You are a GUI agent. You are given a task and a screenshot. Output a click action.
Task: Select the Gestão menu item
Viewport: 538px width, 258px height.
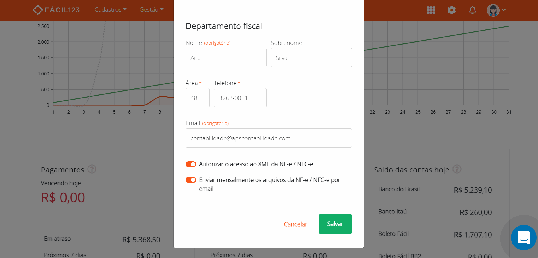click(x=151, y=9)
